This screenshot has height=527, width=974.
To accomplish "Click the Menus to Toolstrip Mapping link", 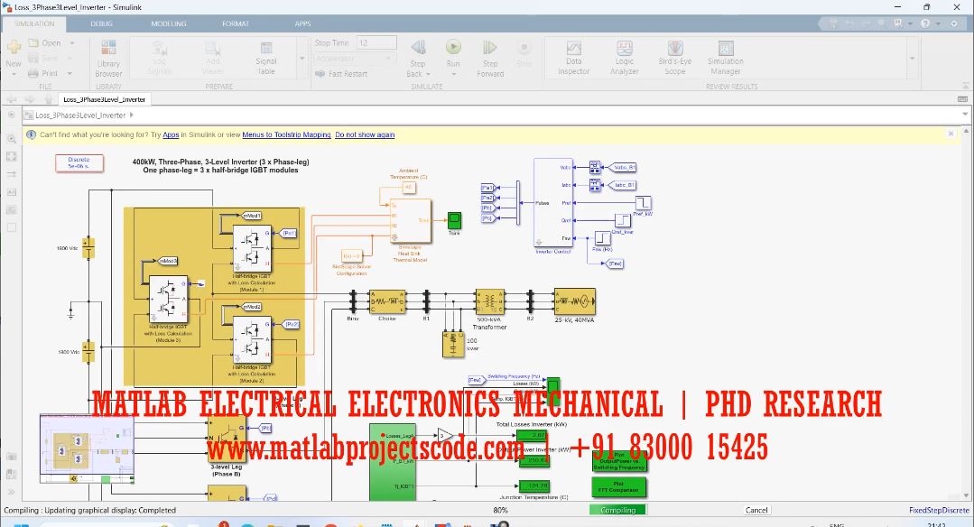I will point(286,134).
